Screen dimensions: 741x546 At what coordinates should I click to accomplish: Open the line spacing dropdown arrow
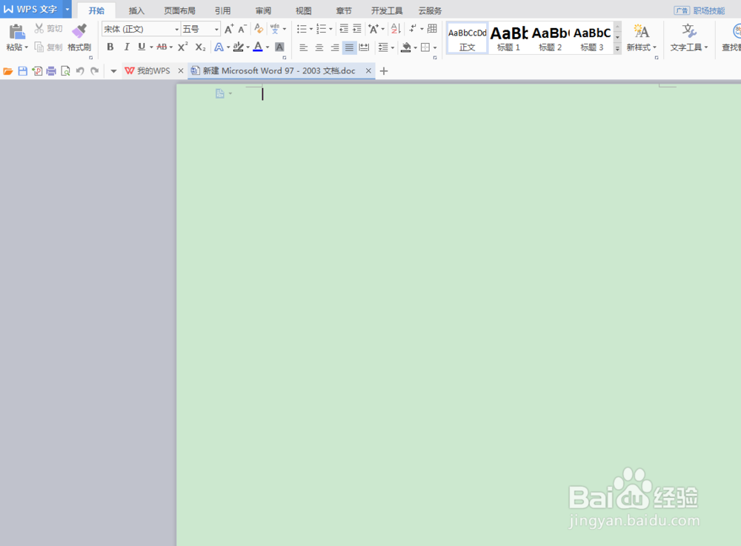[393, 47]
